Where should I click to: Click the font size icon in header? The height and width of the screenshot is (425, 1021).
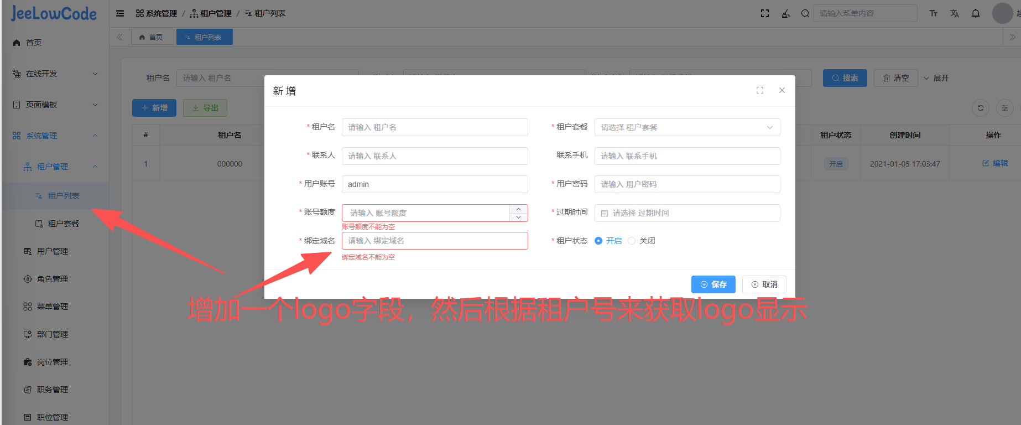pos(934,13)
